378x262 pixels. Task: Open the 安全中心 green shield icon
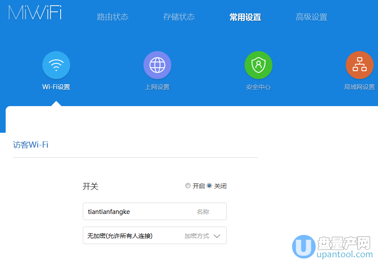click(259, 64)
